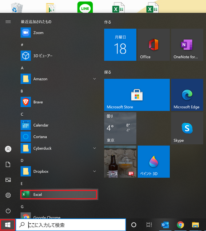
Task: Click the taskbar search box
Action: click(x=71, y=225)
